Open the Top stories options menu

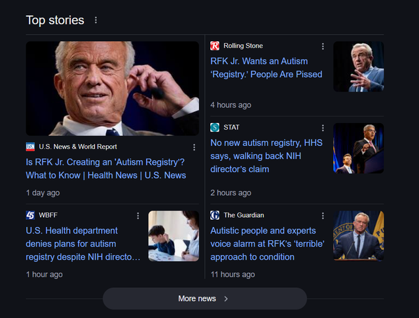coord(96,20)
